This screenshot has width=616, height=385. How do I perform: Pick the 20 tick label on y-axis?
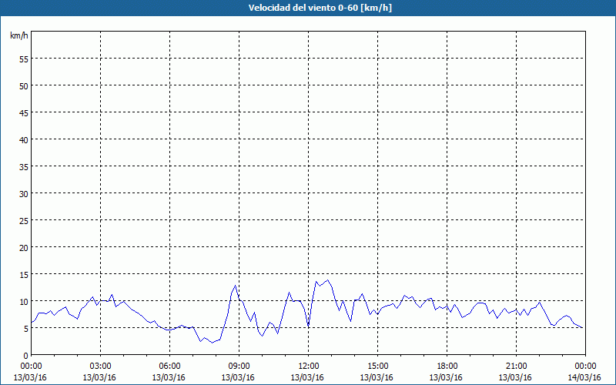pyautogui.click(x=23, y=247)
